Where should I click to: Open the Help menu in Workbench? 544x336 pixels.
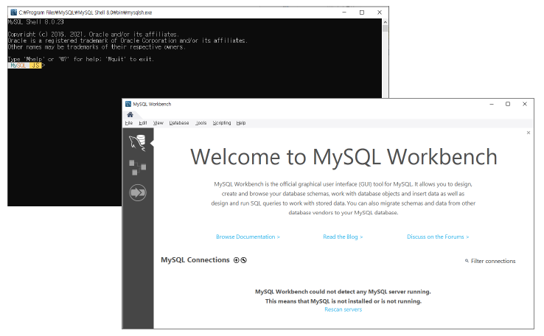241,123
